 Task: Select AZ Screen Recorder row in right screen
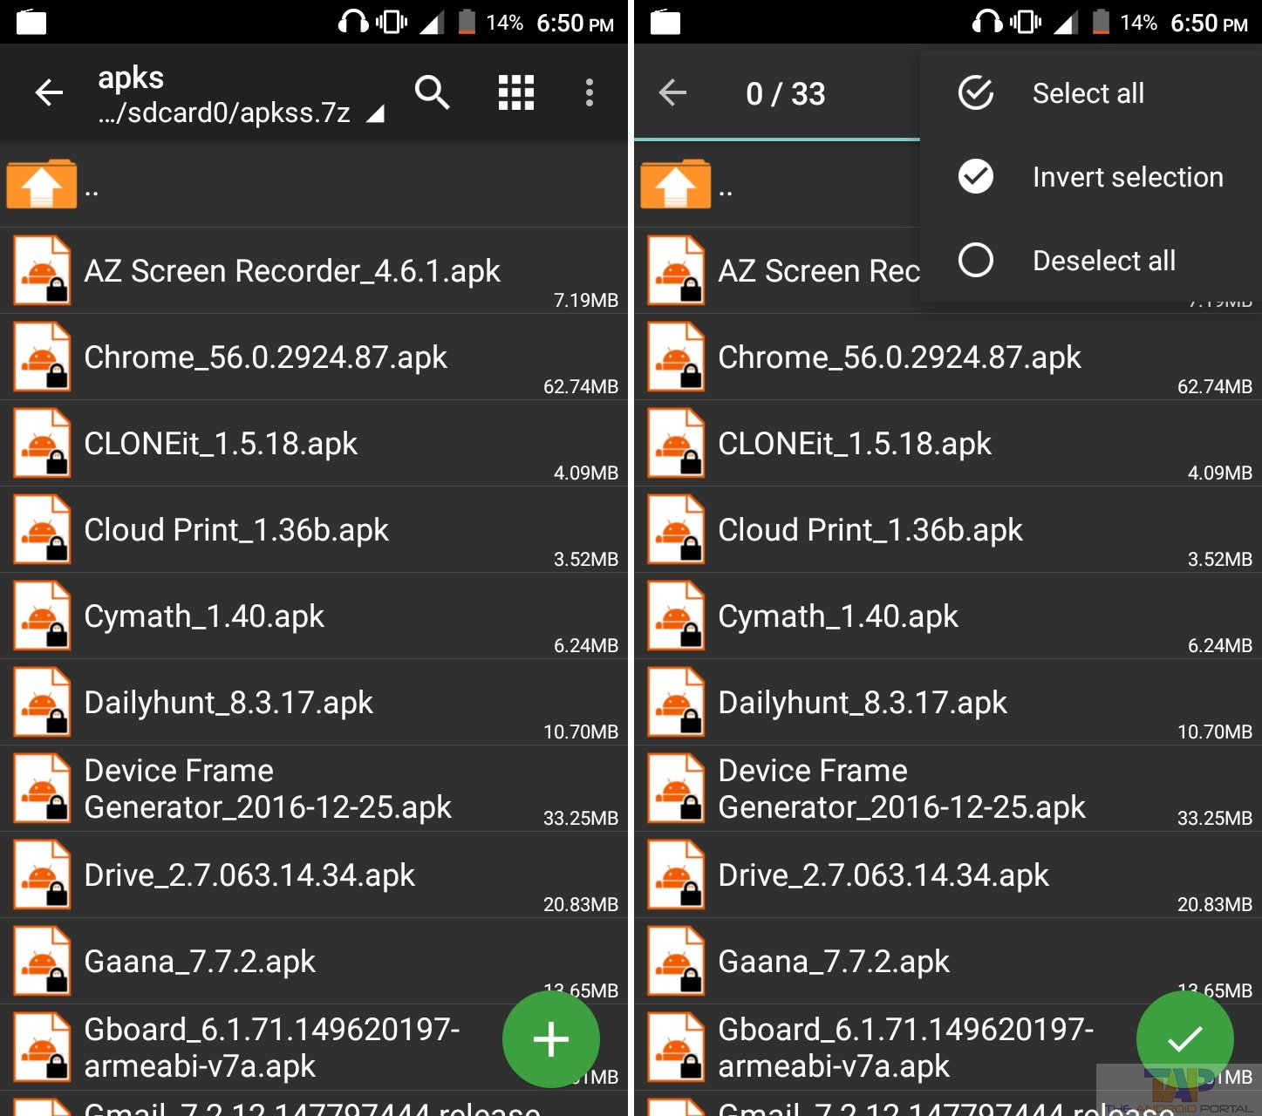click(x=776, y=270)
